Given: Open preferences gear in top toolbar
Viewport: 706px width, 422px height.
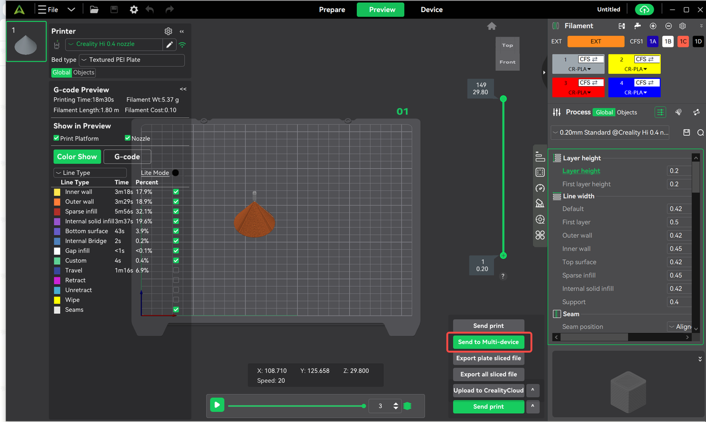Looking at the screenshot, I should click(133, 9).
